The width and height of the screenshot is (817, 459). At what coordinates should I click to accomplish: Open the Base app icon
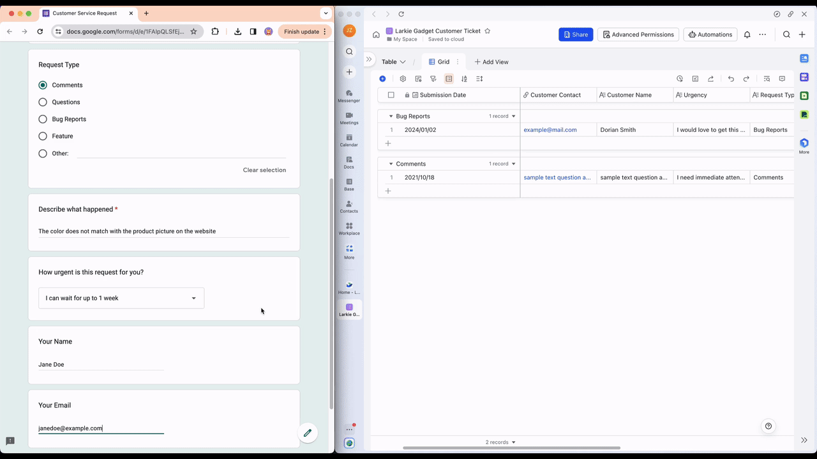click(x=349, y=184)
